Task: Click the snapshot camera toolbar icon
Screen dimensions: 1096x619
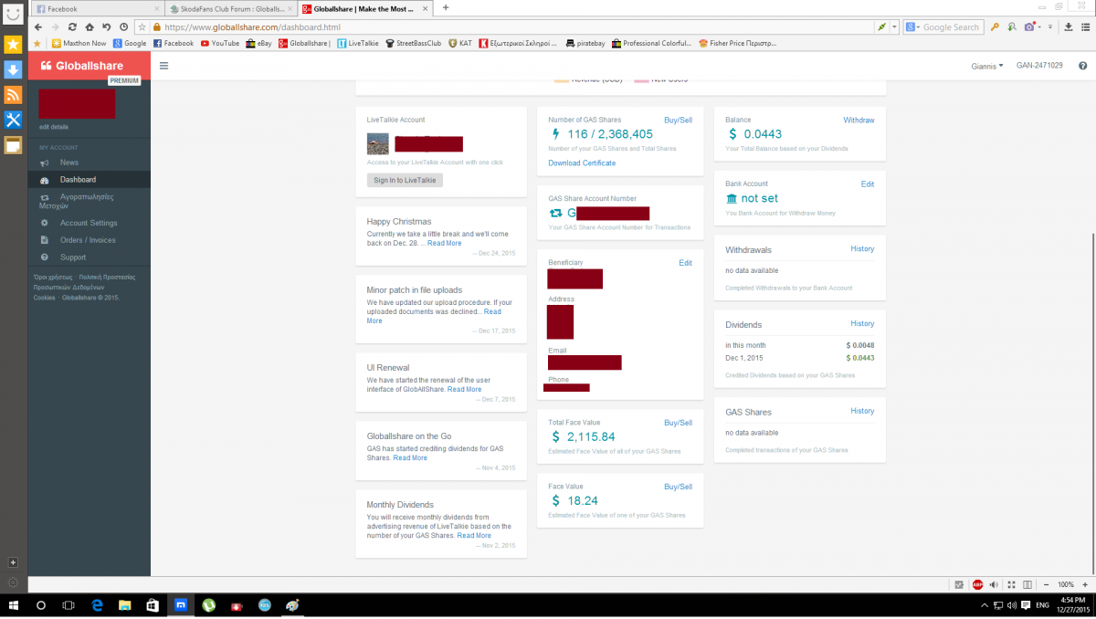Action: click(x=1028, y=27)
